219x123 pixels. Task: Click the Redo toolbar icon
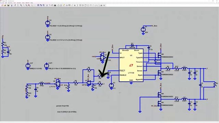pos(93,5)
